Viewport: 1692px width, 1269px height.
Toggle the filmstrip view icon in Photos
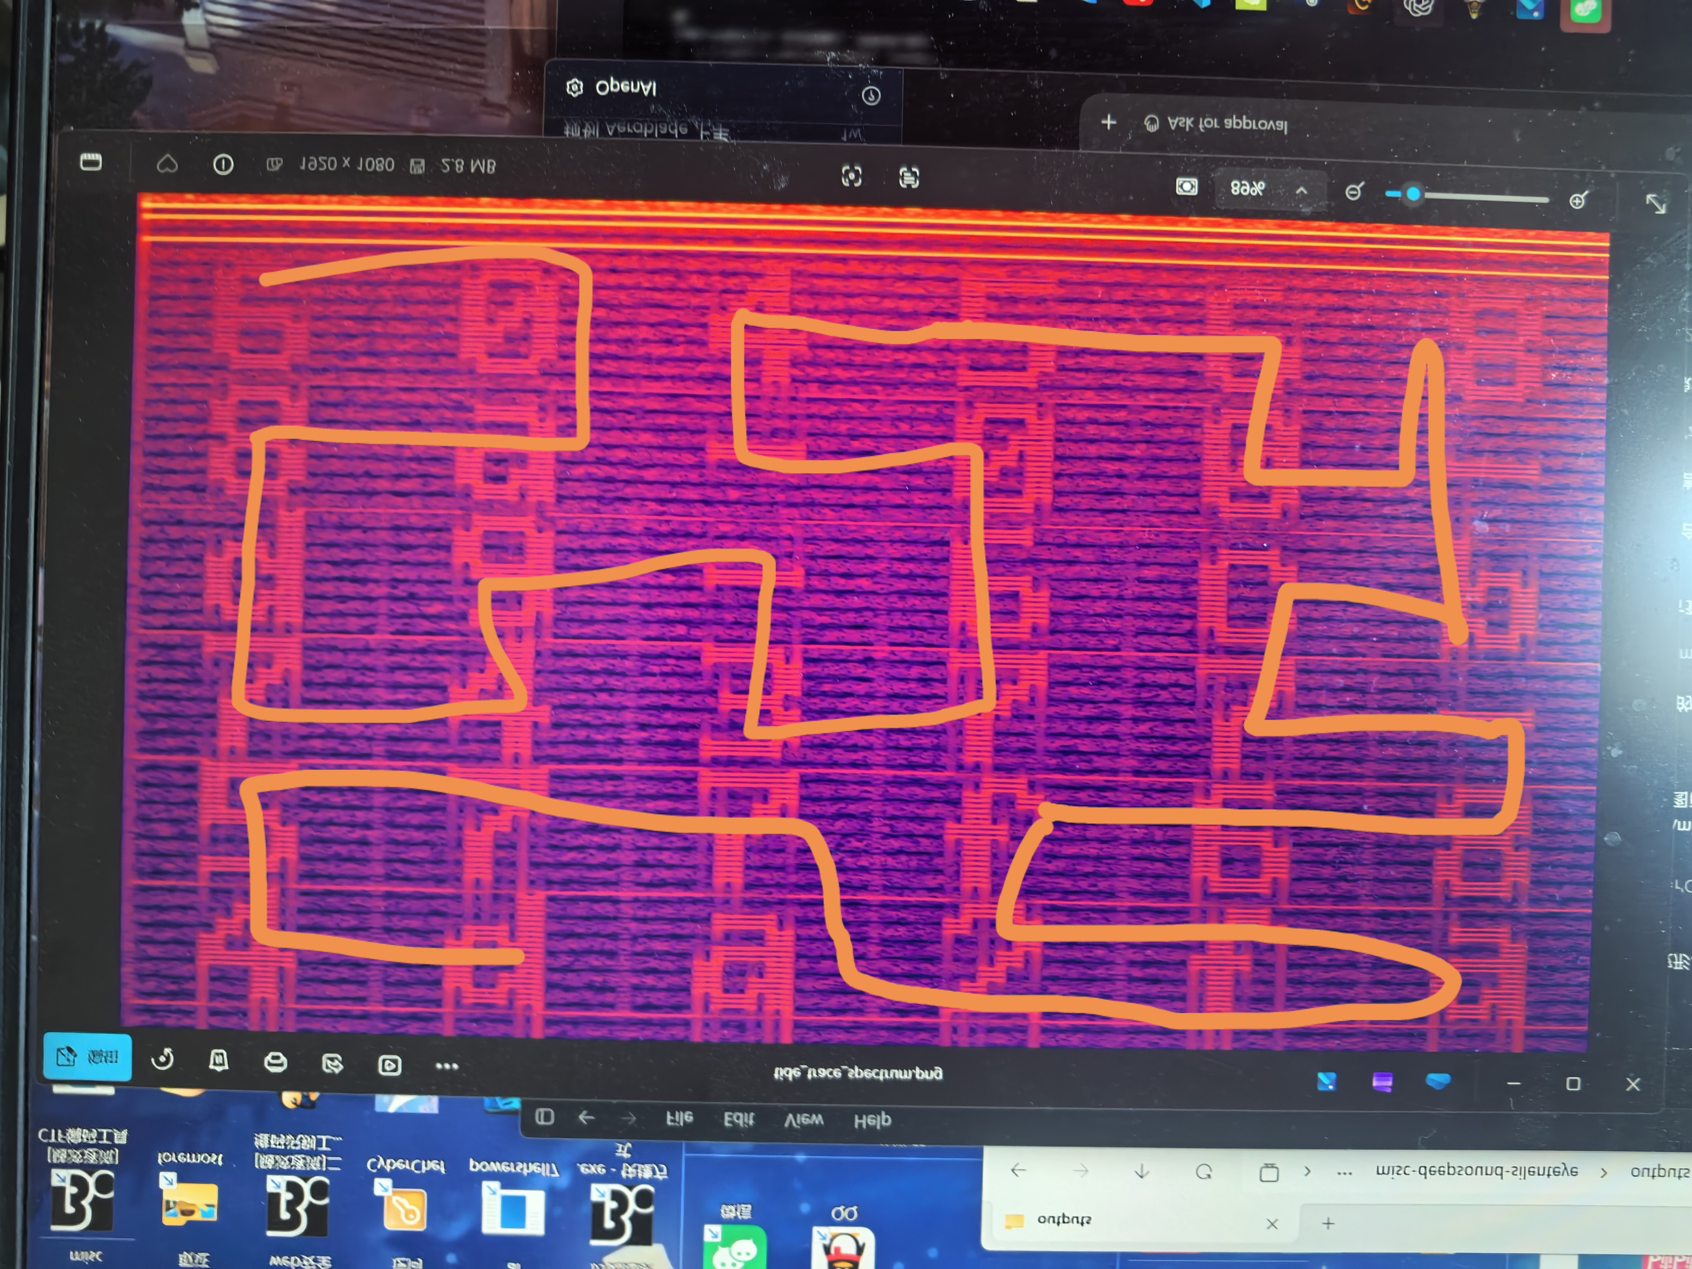click(91, 162)
